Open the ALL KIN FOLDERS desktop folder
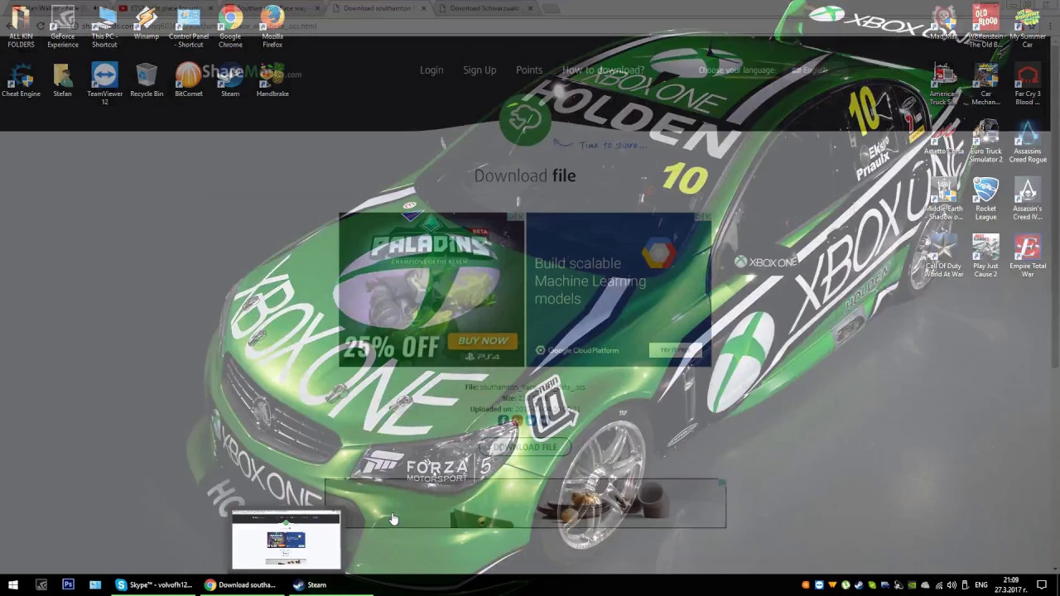1060x596 pixels. [21, 26]
